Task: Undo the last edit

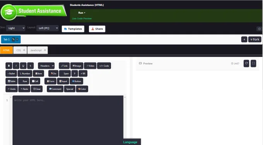Action: click(12, 89)
